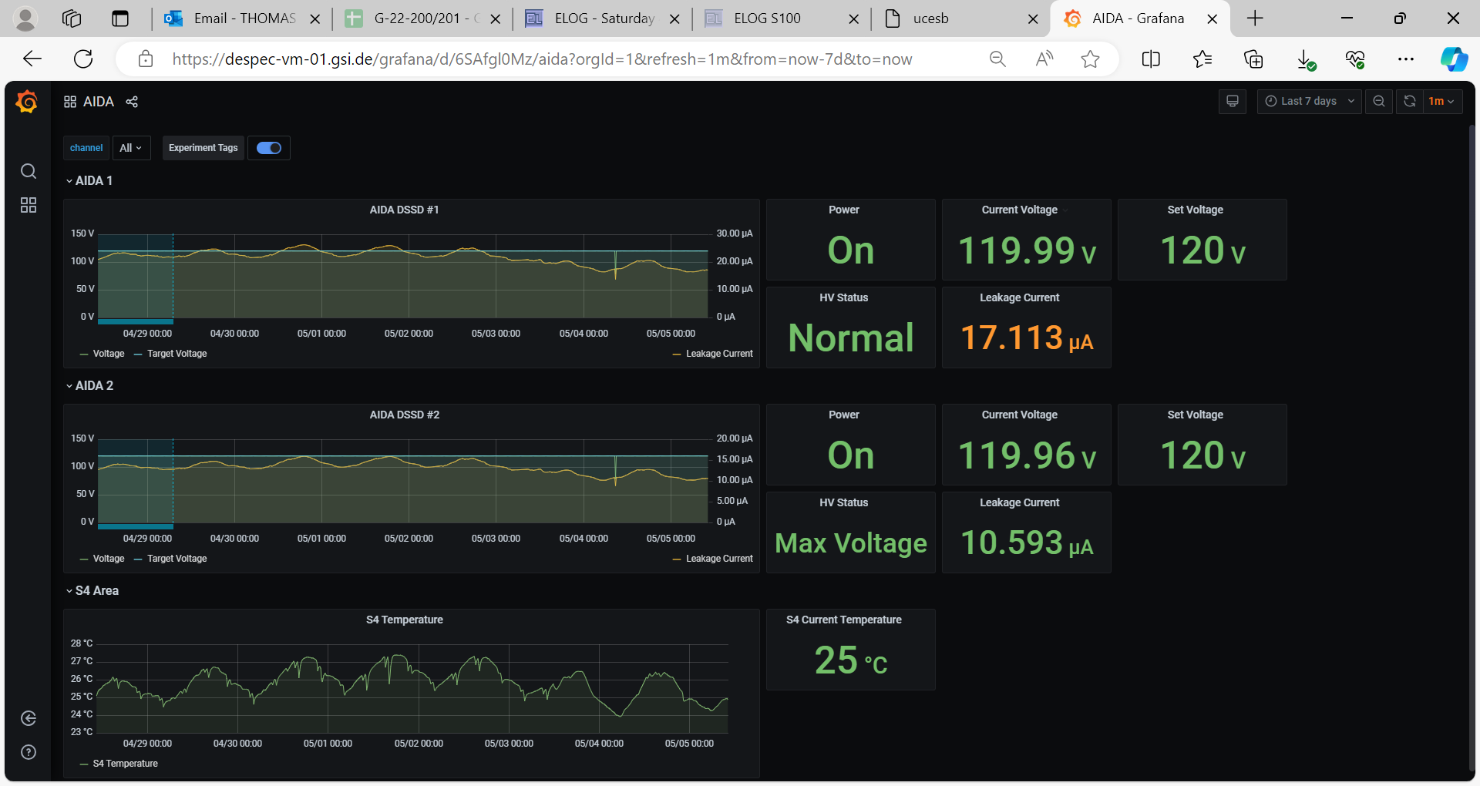Collapse the AIDA 2 row
This screenshot has height=786, width=1480.
[x=89, y=385]
